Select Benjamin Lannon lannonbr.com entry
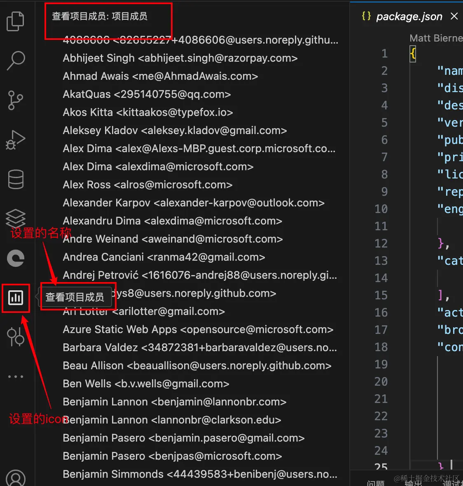The image size is (463, 486). click(x=175, y=401)
